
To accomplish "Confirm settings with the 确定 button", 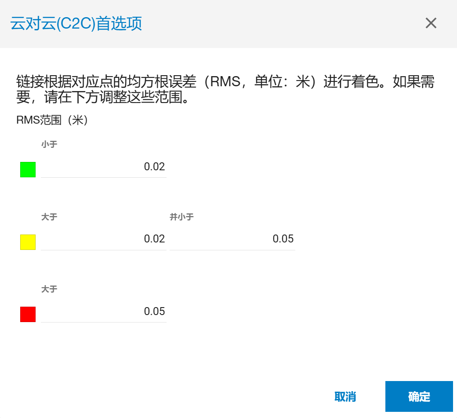I will (419, 396).
